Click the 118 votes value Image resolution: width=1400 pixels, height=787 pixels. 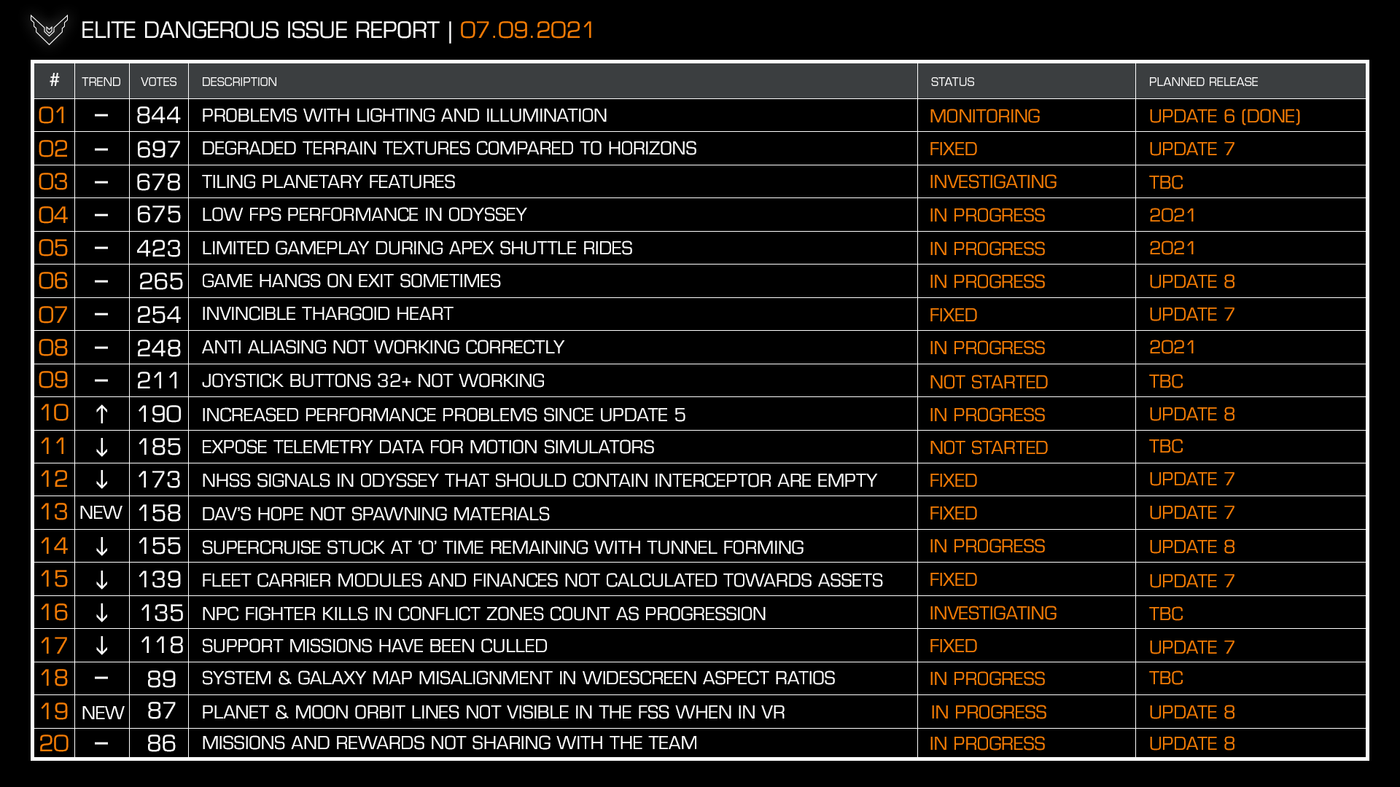(x=161, y=645)
